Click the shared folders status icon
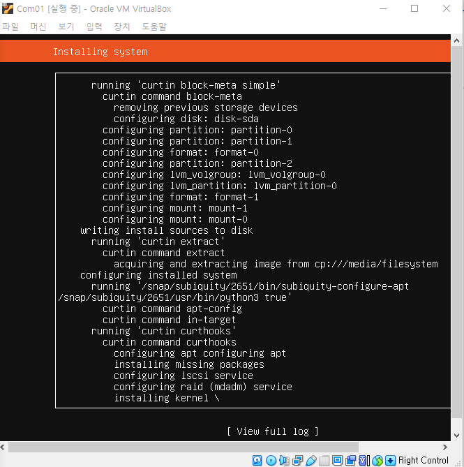464x467 pixels. point(324,461)
